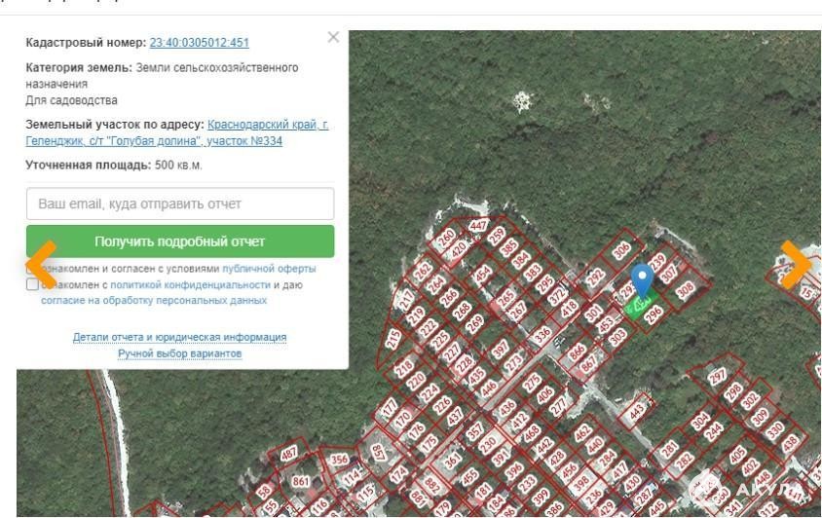Tick the privacy policy consent checkbox

point(33,284)
